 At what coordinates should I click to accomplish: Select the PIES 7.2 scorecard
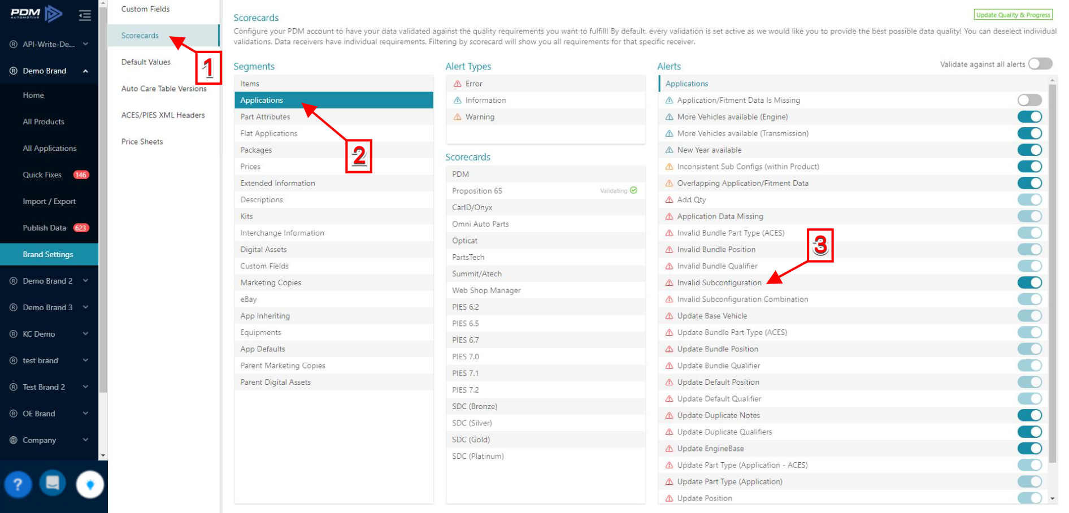[x=546, y=390]
